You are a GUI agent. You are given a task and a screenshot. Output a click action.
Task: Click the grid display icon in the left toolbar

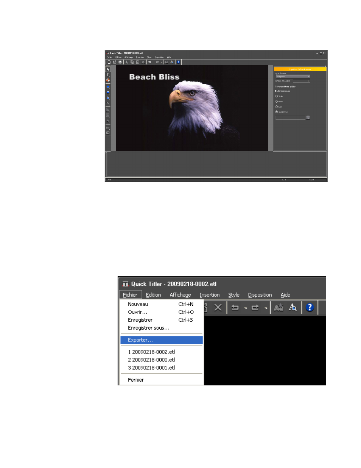108,127
